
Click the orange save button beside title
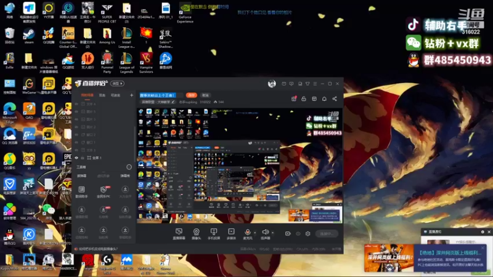pyautogui.click(x=191, y=95)
